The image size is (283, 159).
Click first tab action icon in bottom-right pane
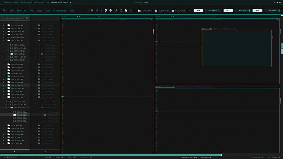[x=172, y=86]
